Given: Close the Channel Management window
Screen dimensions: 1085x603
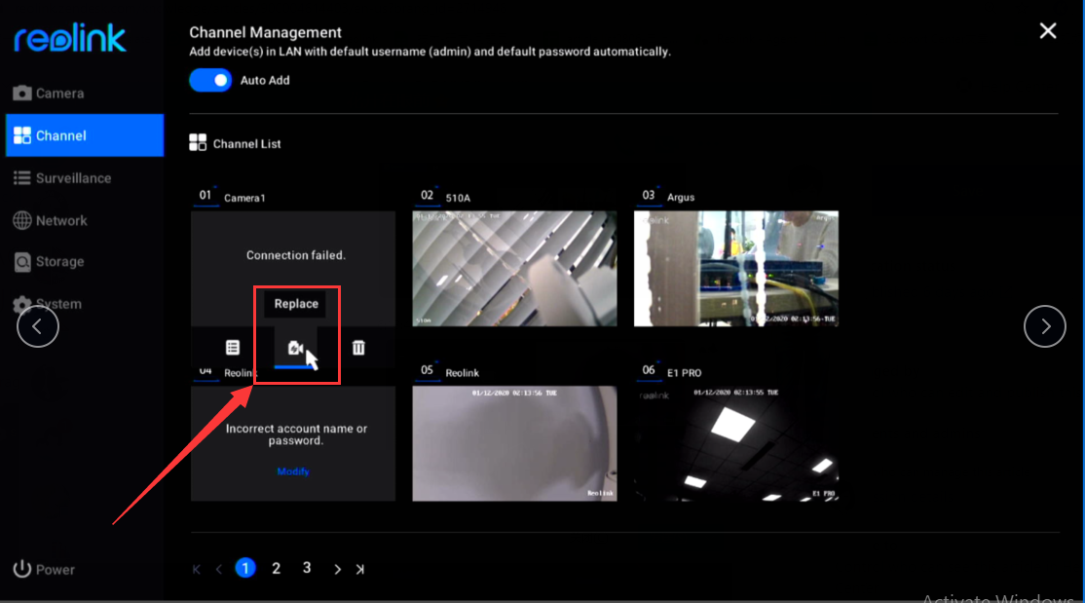Looking at the screenshot, I should tap(1048, 30).
